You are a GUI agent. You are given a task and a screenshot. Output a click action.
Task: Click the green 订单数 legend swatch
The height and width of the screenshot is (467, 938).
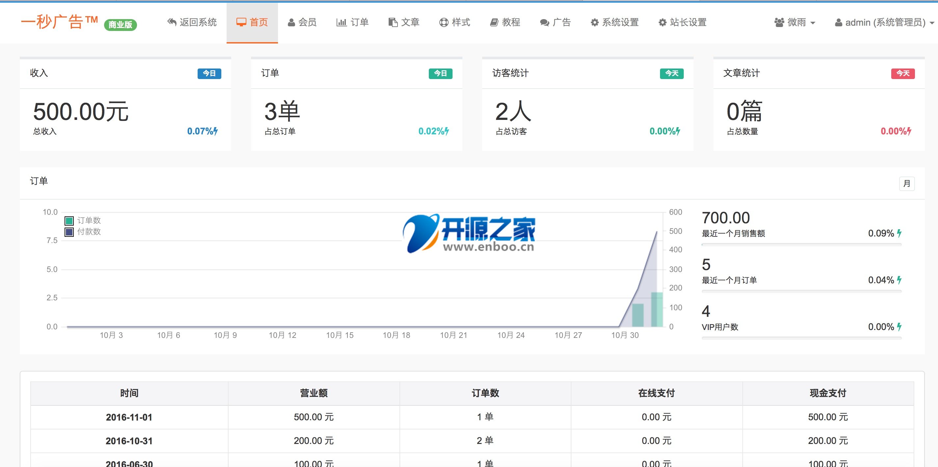69,221
